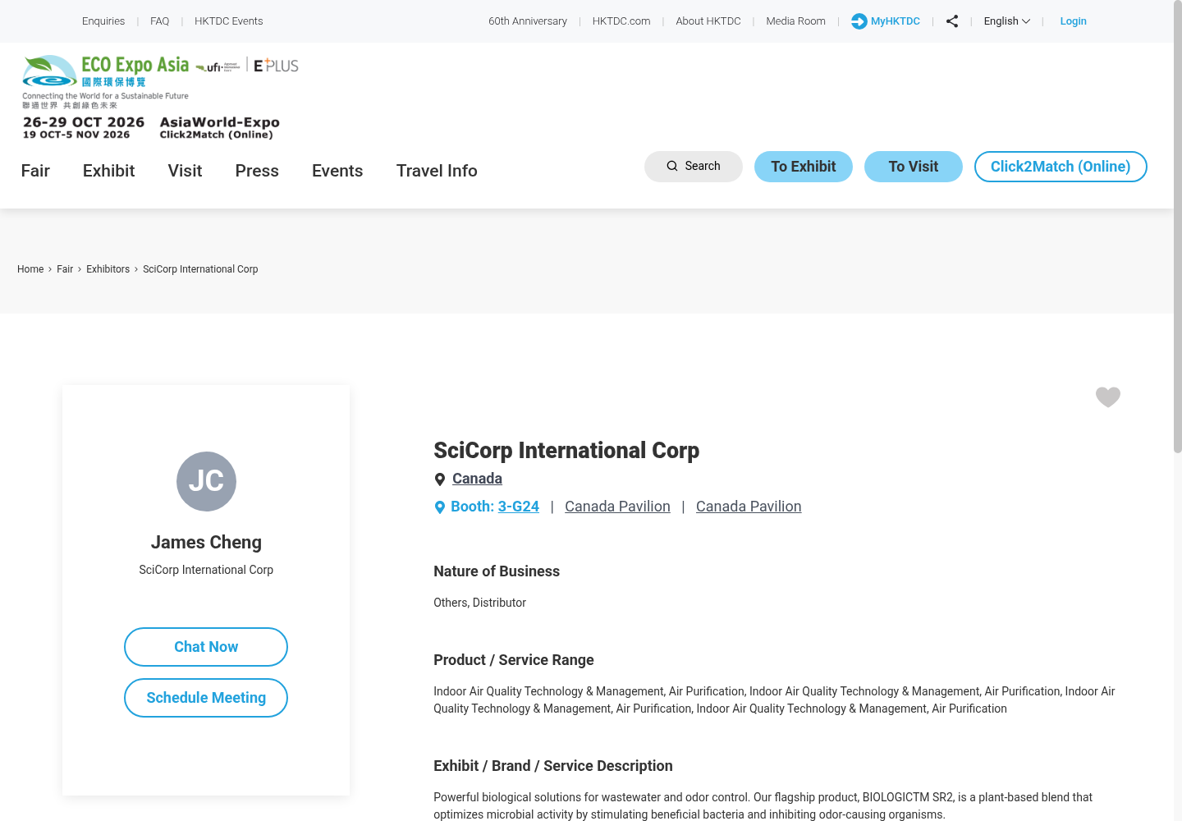Image resolution: width=1182 pixels, height=821 pixels.
Task: Open the Events navigation menu
Action: coord(337,171)
